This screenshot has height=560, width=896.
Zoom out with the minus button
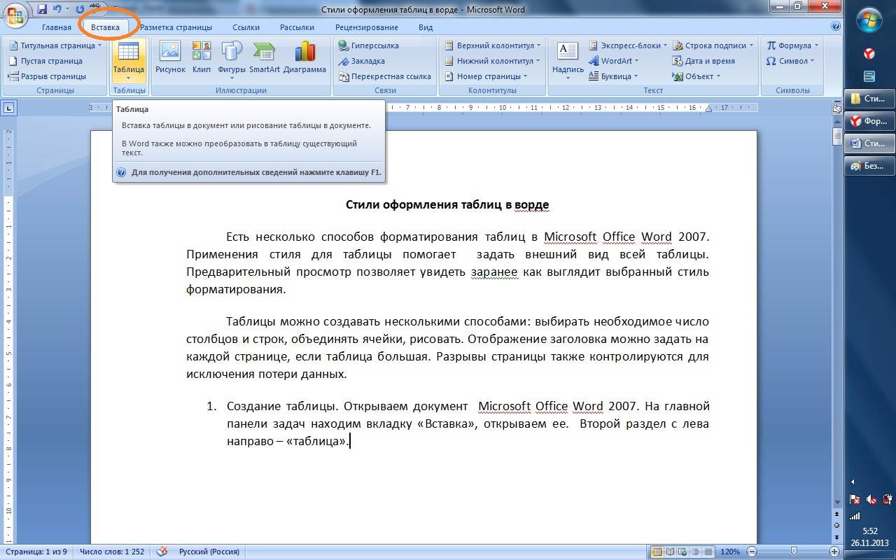click(750, 552)
